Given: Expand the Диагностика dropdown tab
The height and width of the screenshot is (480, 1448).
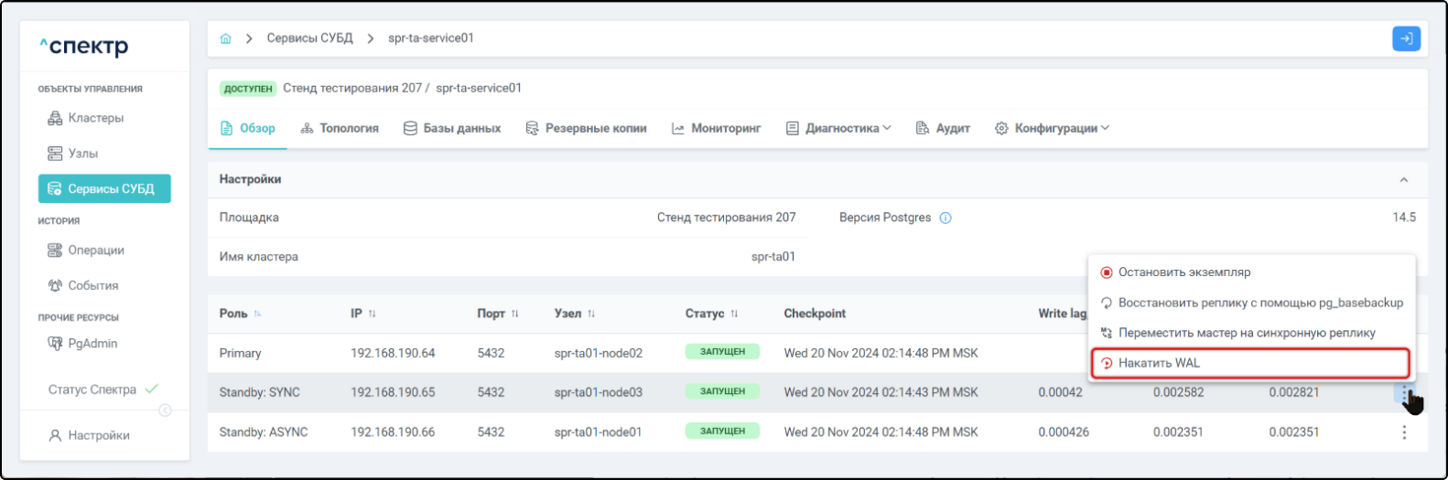Looking at the screenshot, I should click(x=838, y=128).
